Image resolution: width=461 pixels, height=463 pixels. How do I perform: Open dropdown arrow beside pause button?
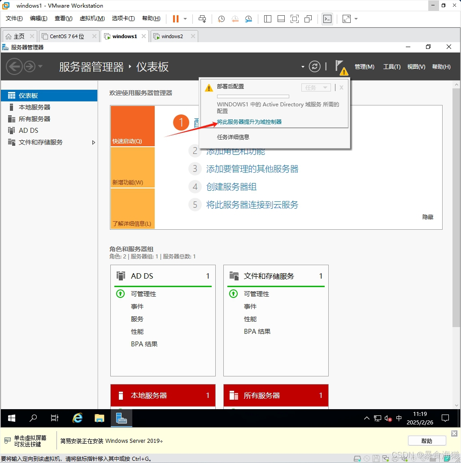pyautogui.click(x=185, y=19)
